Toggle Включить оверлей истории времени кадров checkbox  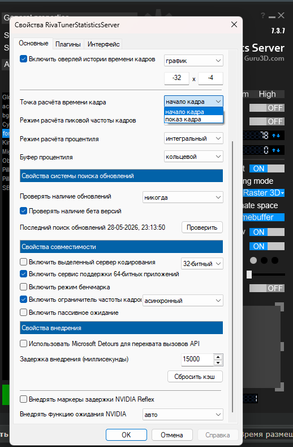[x=23, y=59]
